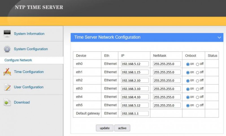Click the NTP TIME SERVER header title

tap(39, 7)
